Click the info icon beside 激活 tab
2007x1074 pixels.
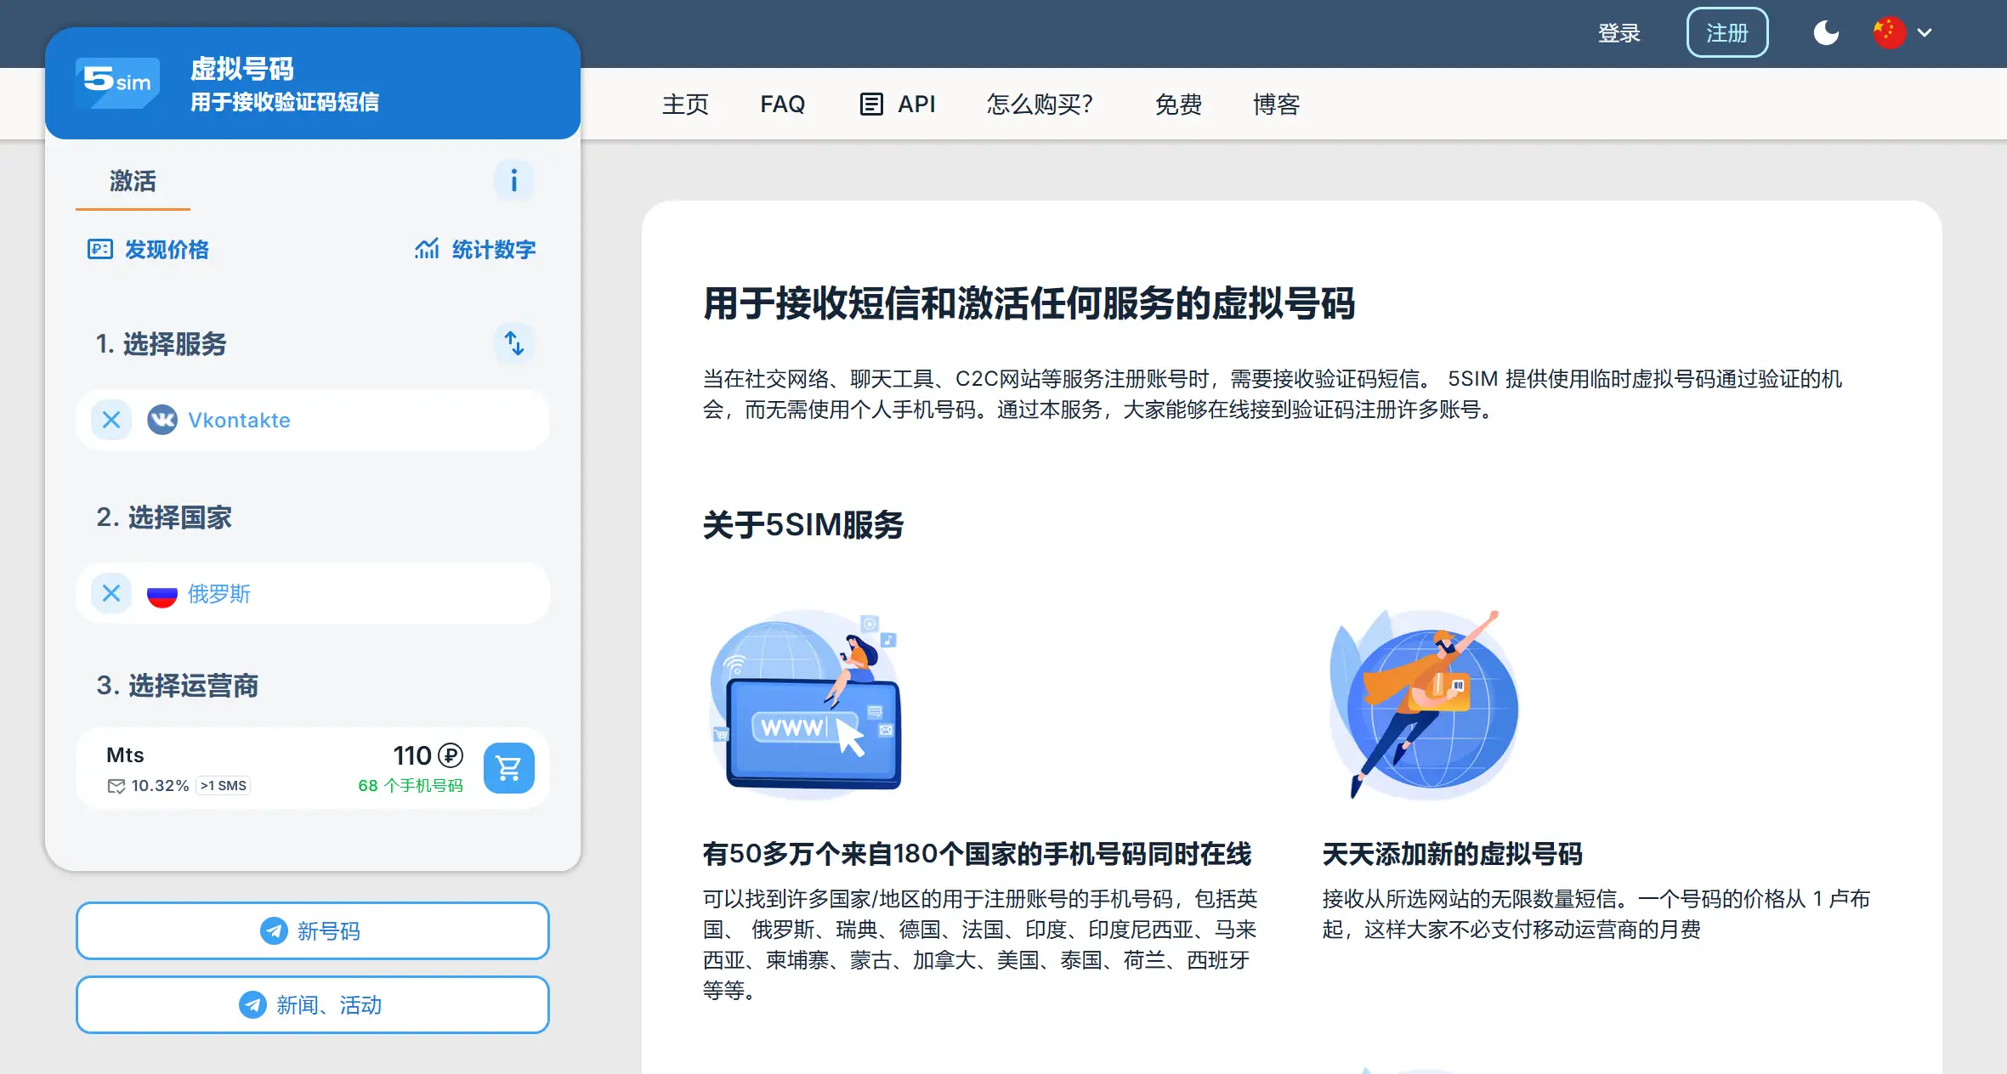coord(513,181)
